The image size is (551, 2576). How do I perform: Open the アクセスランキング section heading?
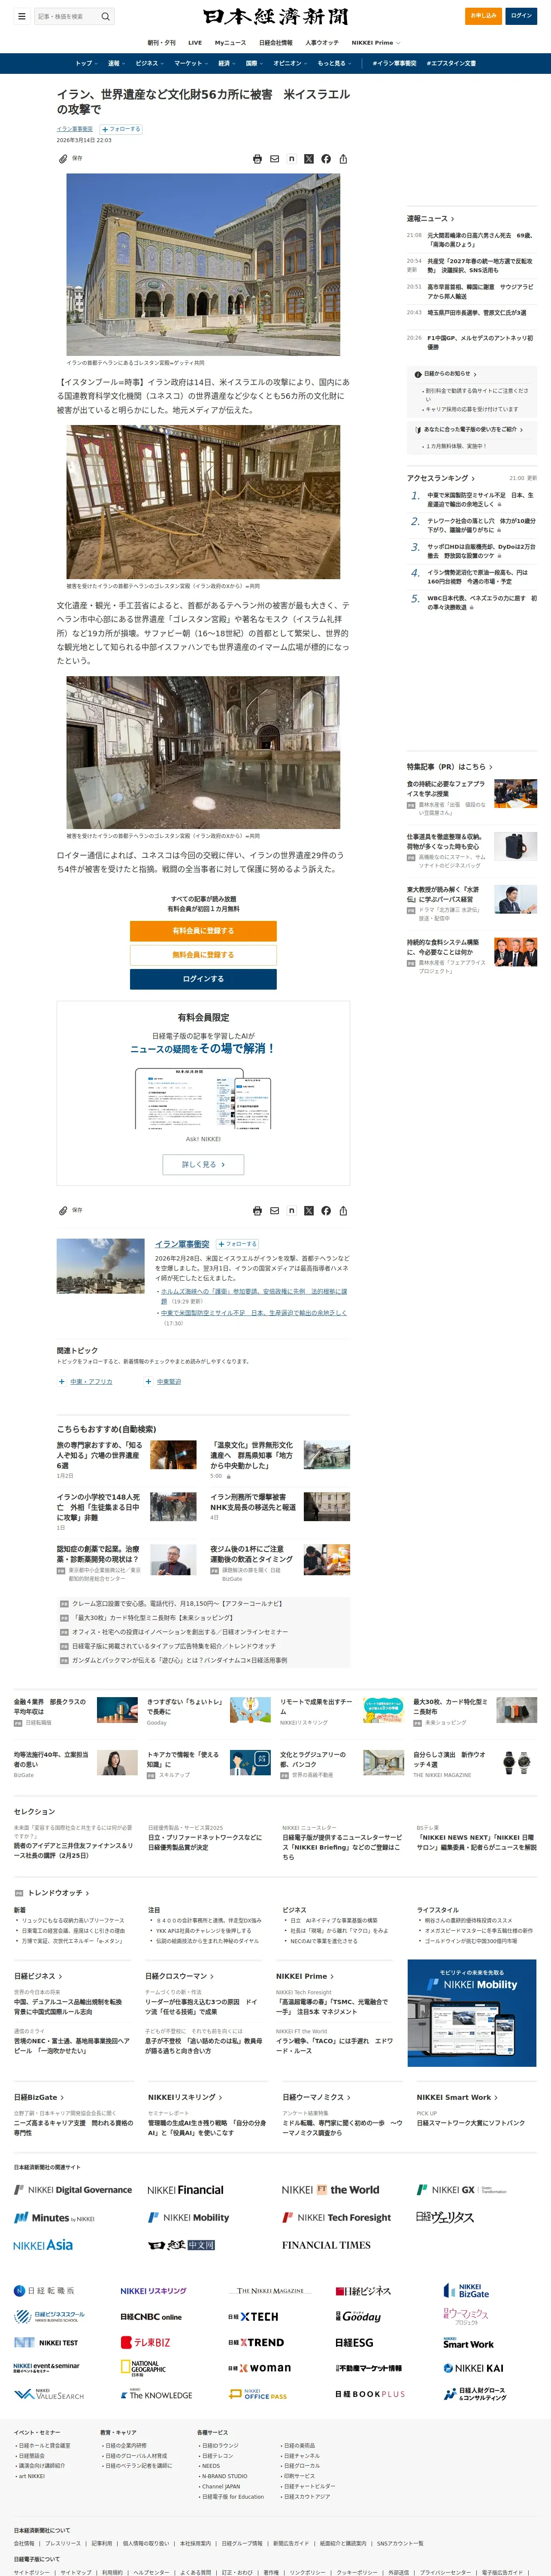coord(441,478)
